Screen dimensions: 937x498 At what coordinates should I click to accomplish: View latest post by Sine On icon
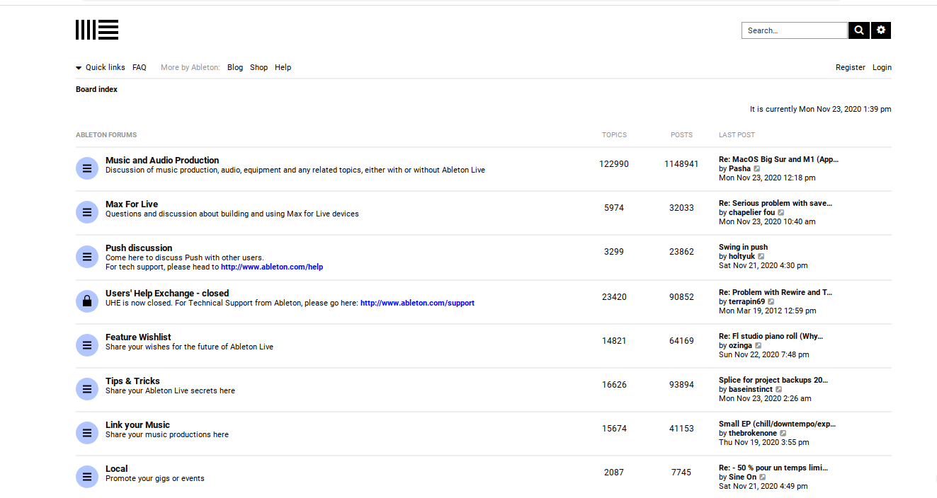pyautogui.click(x=763, y=477)
